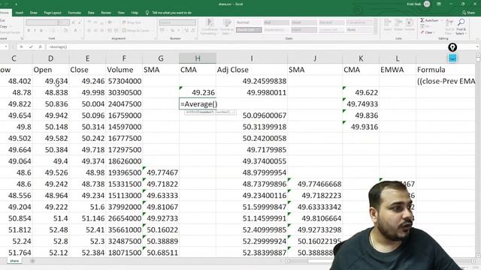
Task: Open the Insert Function fx dialog
Action: (x=40, y=46)
